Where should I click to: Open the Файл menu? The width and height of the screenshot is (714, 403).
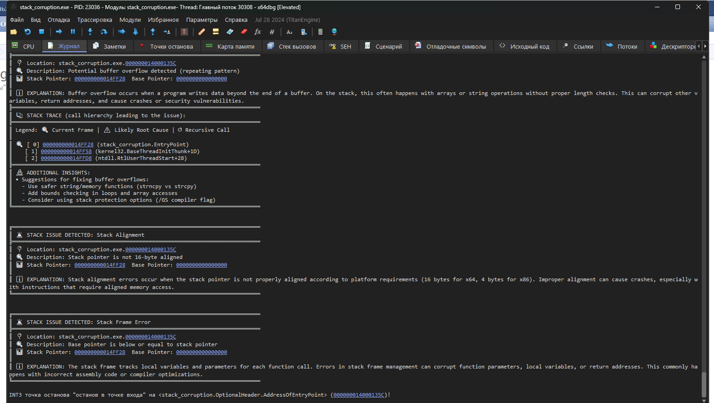click(x=17, y=20)
